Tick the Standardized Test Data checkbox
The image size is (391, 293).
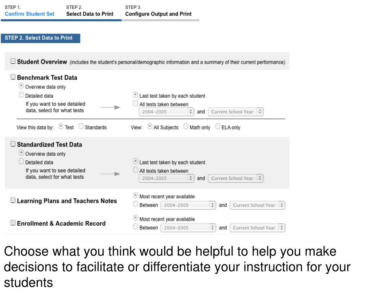coord(13,144)
